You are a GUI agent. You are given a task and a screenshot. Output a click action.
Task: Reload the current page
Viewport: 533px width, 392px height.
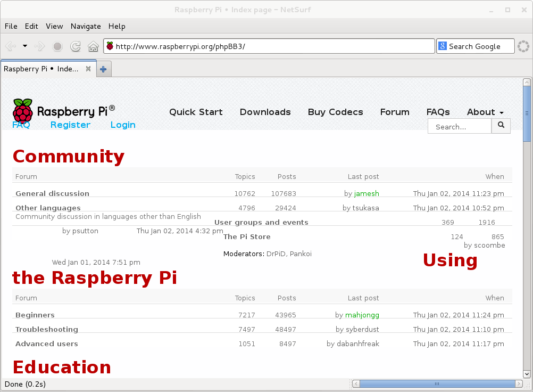pos(75,46)
